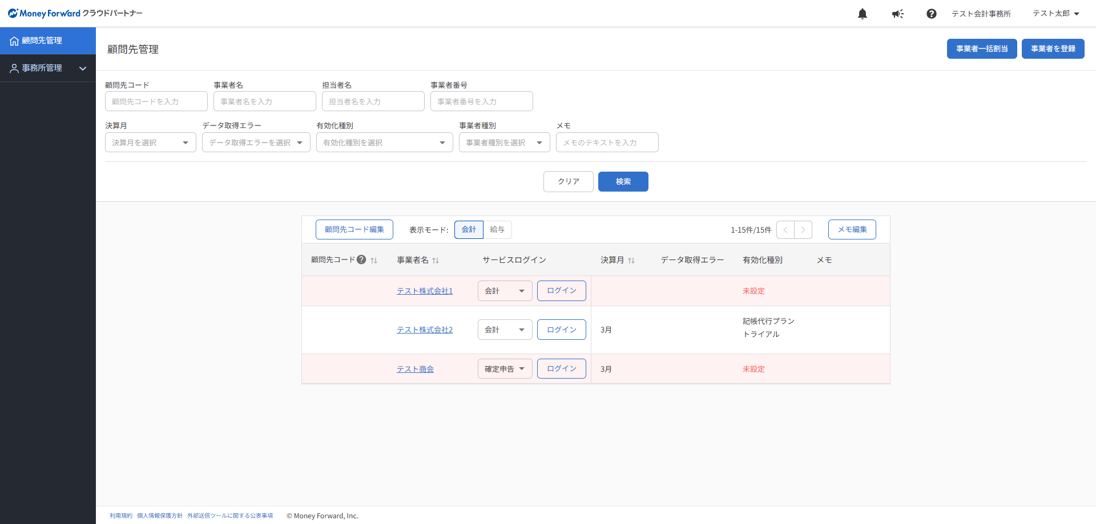Click 事業者を登録 button
This screenshot has width=1096, height=524.
coord(1053,48)
